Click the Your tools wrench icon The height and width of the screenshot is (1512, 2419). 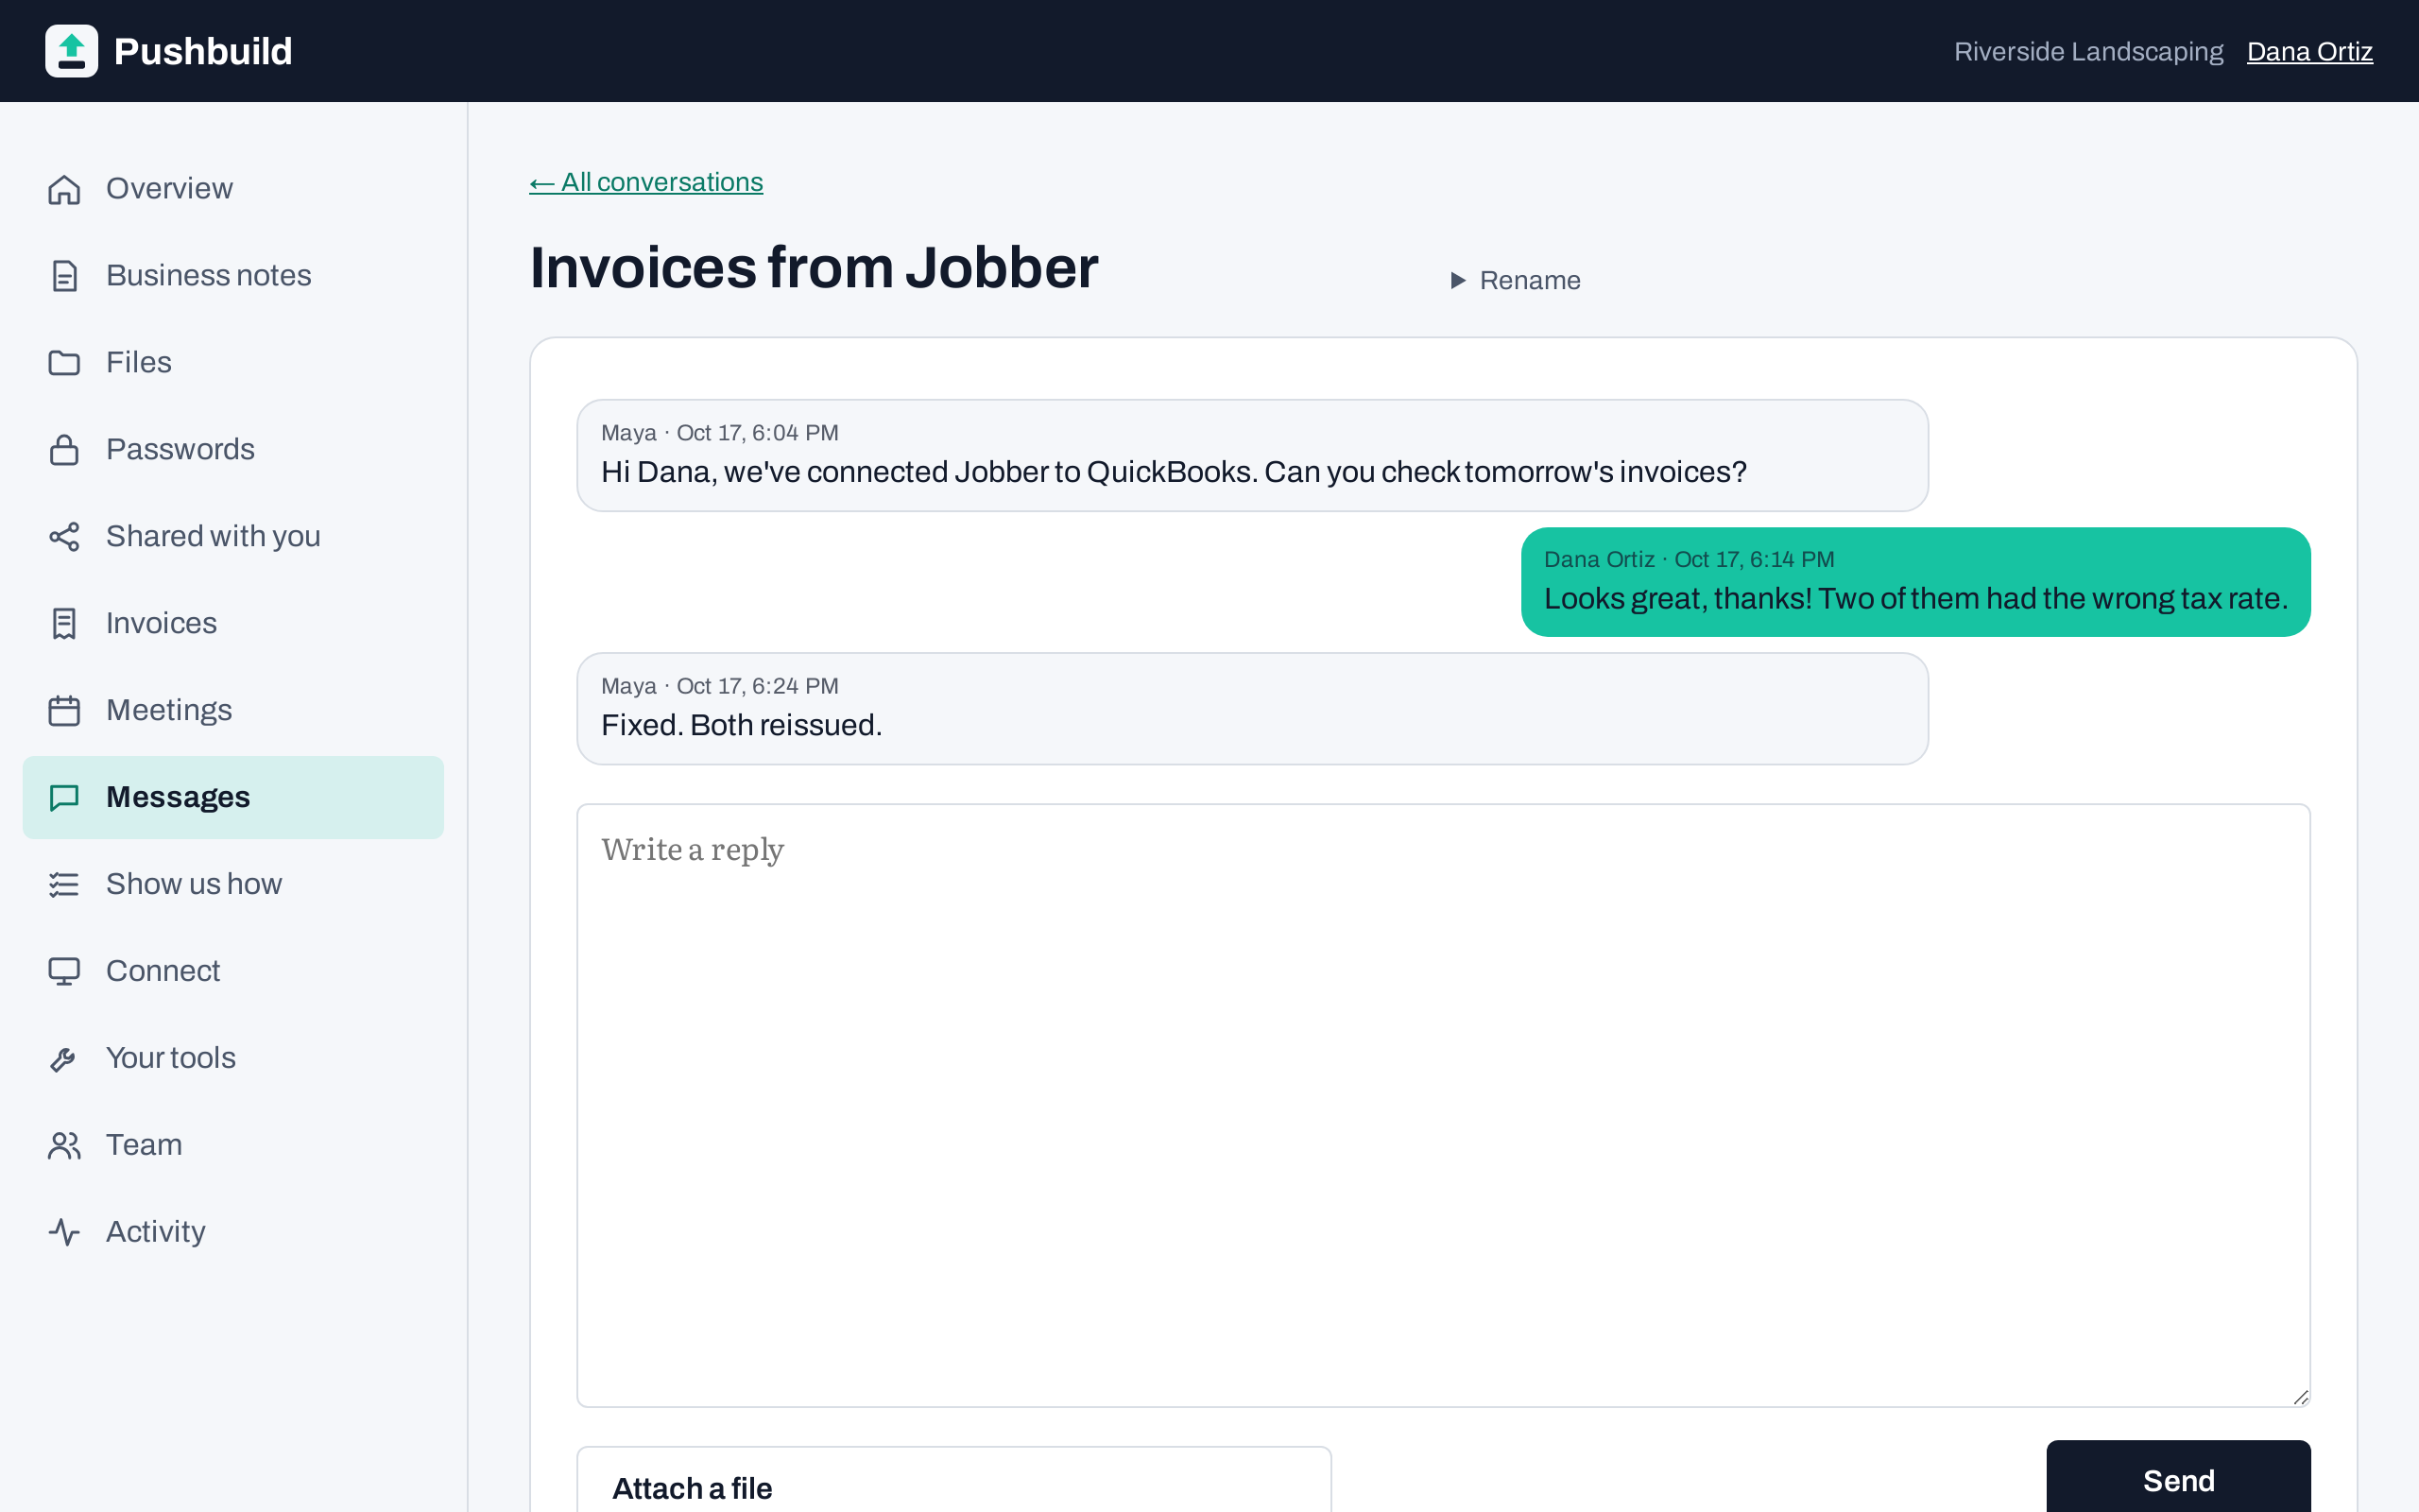coord(64,1059)
